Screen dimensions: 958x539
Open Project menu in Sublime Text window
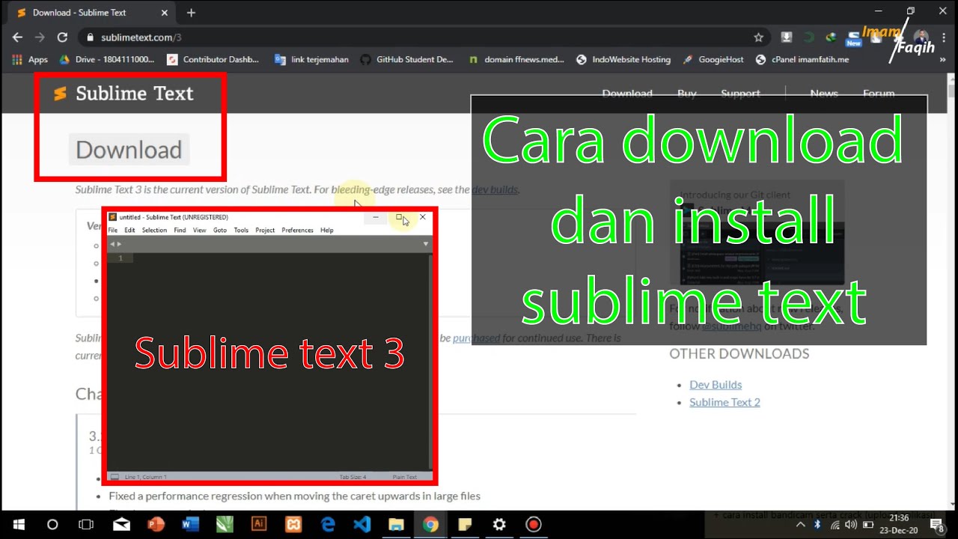(265, 230)
